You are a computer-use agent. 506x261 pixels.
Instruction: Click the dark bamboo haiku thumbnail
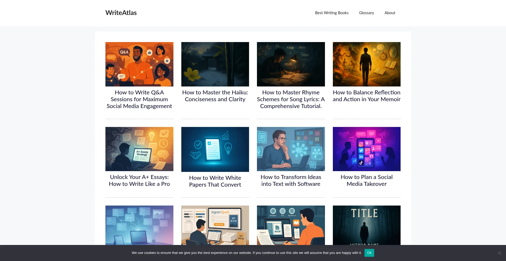pos(215,64)
